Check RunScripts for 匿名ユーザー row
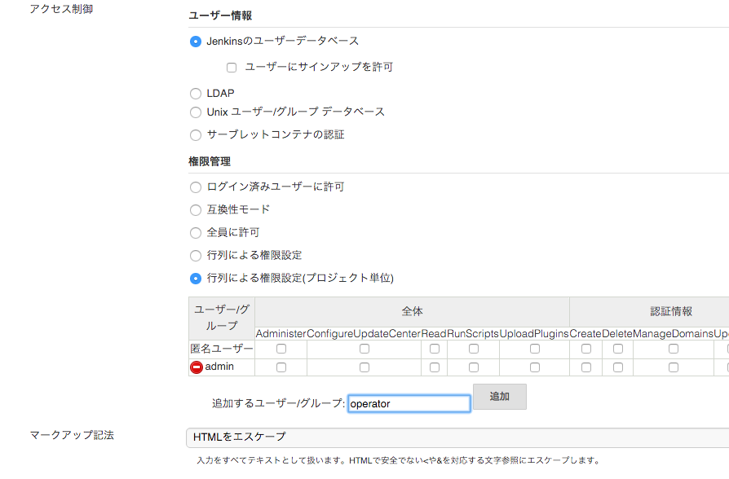Image resolution: width=729 pixels, height=479 pixels. 474,349
